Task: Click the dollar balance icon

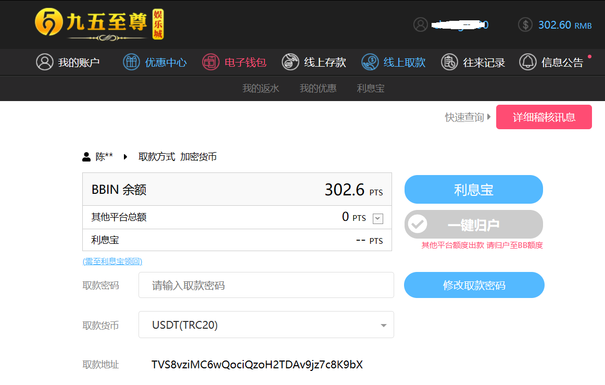Action: click(x=525, y=24)
